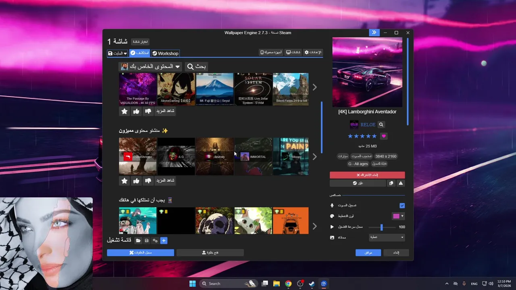The image size is (516, 290).
Task: Show next featured publishers with right chevron
Action: pos(314,157)
